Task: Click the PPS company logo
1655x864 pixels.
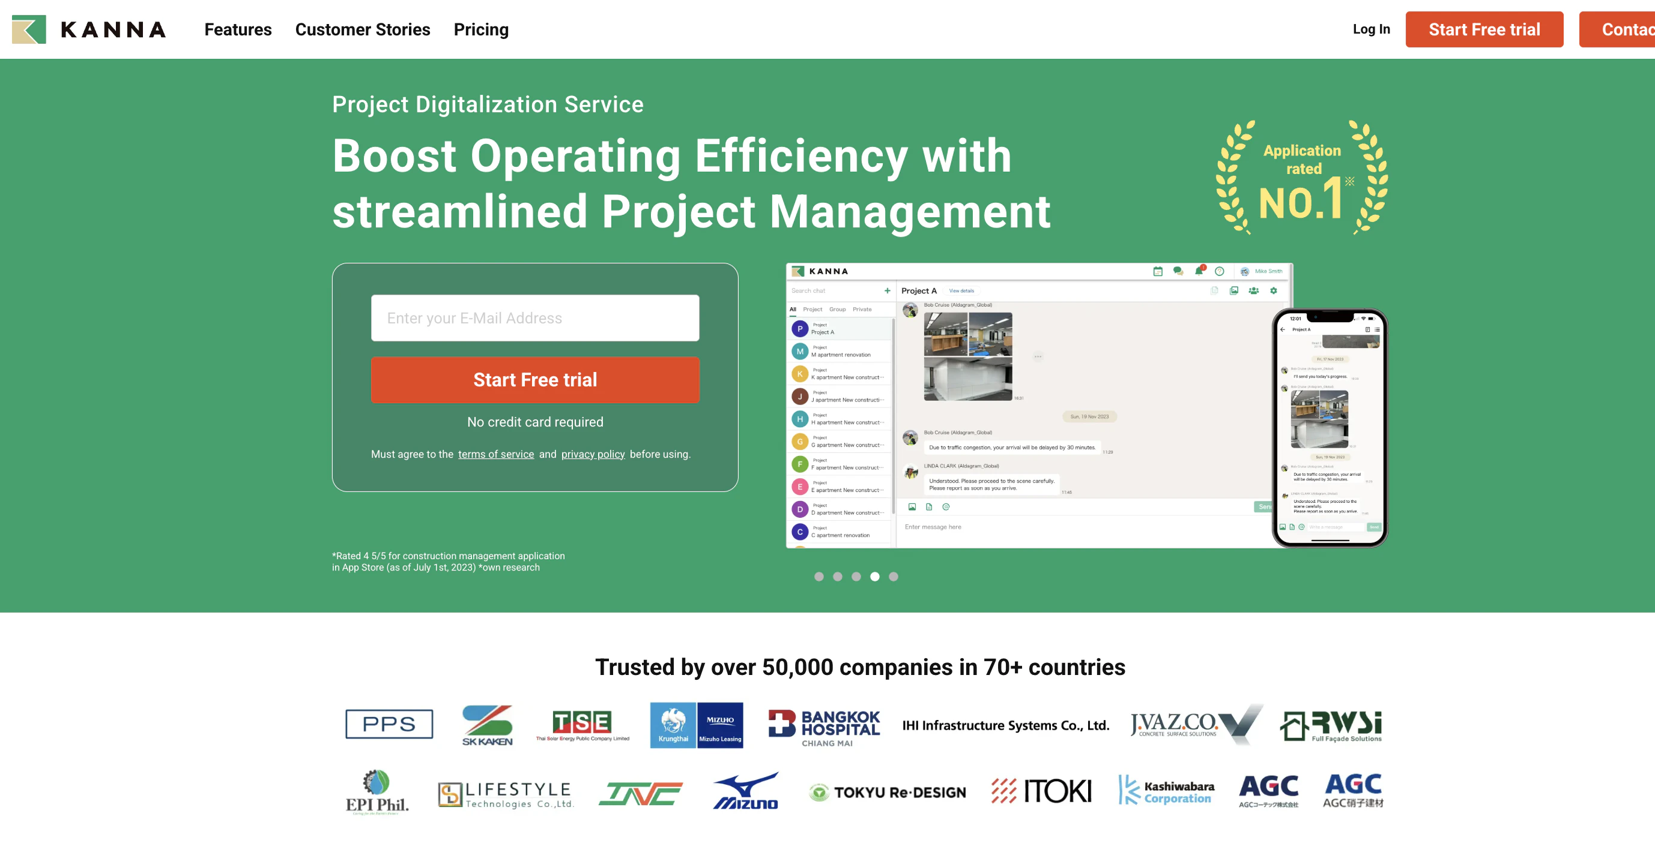Action: pos(389,724)
